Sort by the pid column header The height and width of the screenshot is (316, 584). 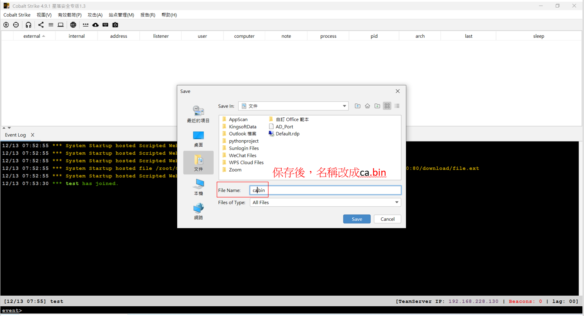point(374,36)
